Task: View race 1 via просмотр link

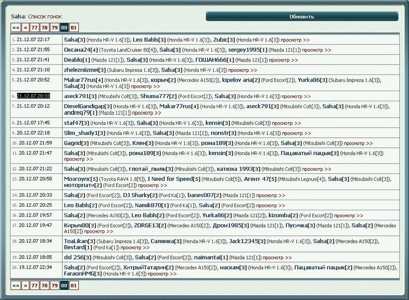Action: pos(295,40)
